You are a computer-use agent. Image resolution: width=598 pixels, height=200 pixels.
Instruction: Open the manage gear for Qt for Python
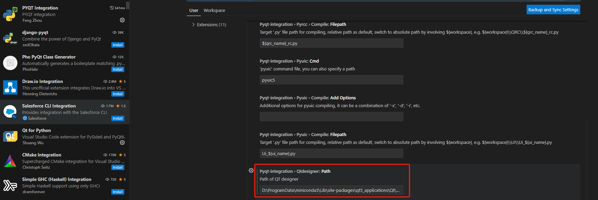122,143
